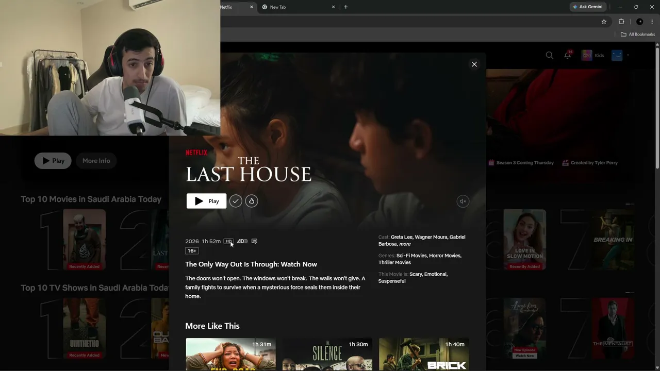Browse the Horror Movies genre
This screenshot has width=660, height=371.
coord(445,256)
